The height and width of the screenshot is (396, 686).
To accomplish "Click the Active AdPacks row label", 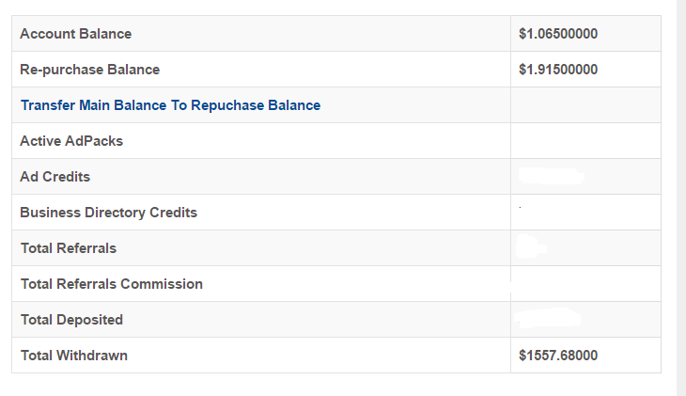I will click(71, 141).
